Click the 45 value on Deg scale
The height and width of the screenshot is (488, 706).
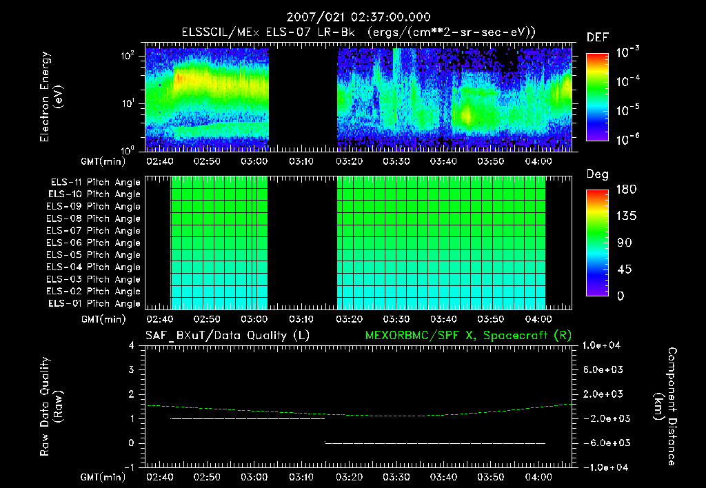[625, 270]
